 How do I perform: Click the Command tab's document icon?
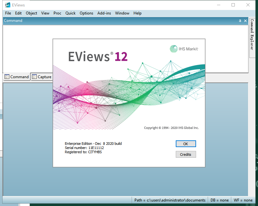7,77
